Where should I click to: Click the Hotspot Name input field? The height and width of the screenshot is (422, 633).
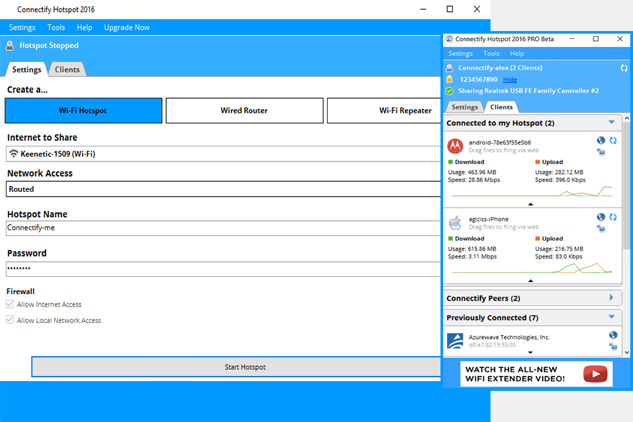(224, 228)
